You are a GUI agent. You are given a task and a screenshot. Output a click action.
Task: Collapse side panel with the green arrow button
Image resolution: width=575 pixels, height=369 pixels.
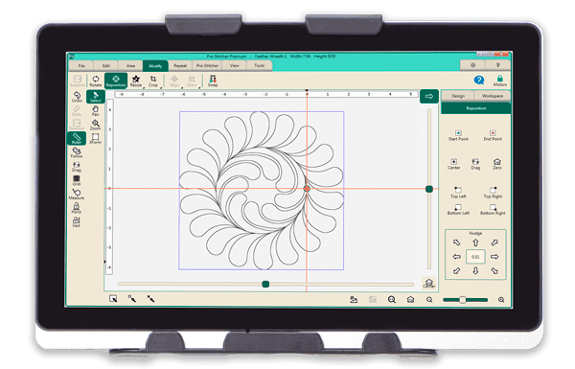429,97
